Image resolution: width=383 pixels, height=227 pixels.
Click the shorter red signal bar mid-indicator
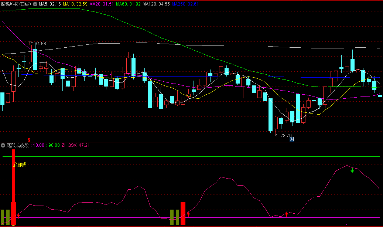tap(183, 214)
